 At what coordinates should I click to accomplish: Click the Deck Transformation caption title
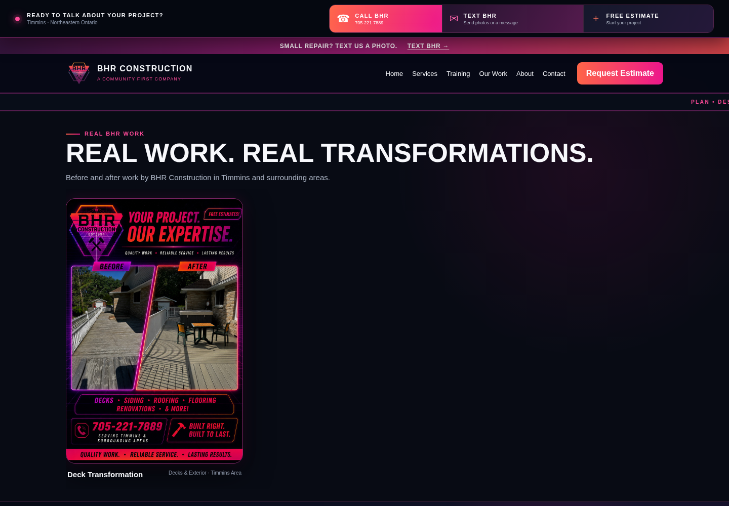point(105,475)
